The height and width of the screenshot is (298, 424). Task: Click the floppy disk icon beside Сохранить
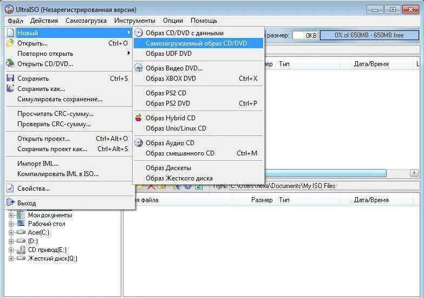pyautogui.click(x=10, y=78)
